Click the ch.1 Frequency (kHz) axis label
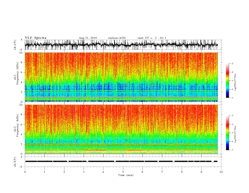Image resolution: width=249 pixels, height=193 pixels. 17,73
